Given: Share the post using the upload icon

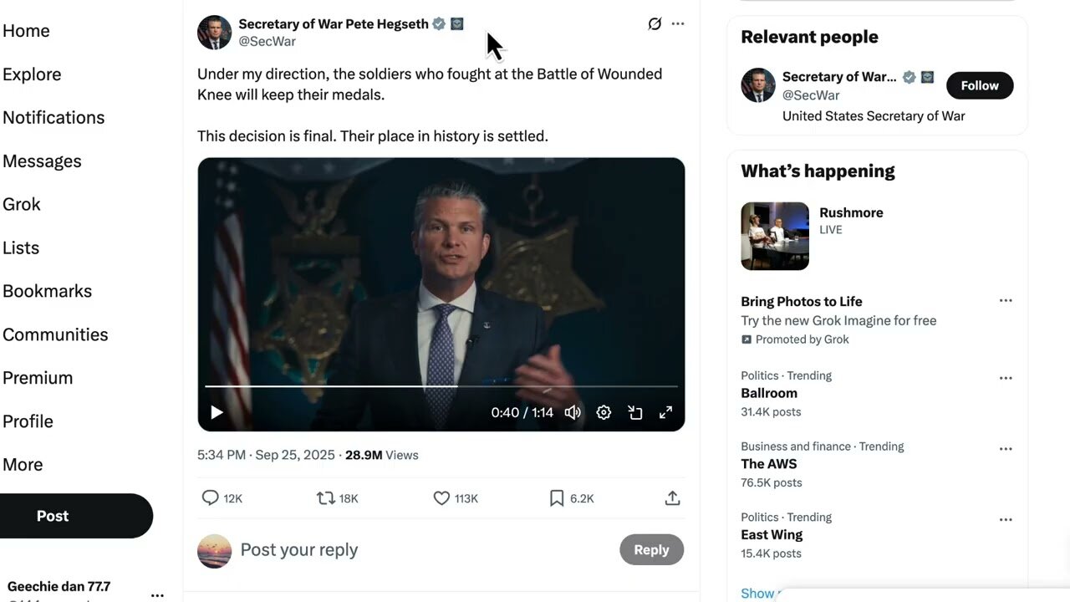Looking at the screenshot, I should tap(672, 498).
